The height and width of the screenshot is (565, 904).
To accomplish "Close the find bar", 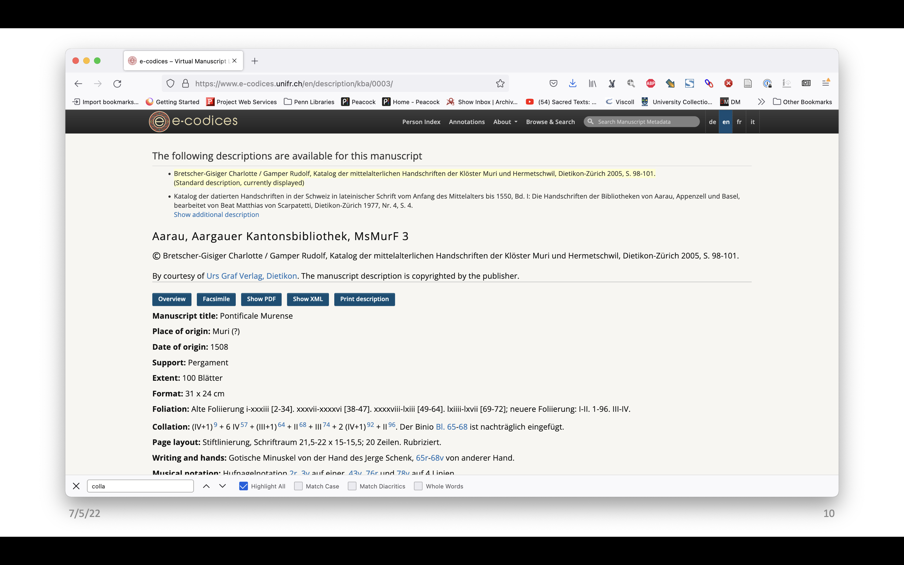I will click(x=76, y=486).
